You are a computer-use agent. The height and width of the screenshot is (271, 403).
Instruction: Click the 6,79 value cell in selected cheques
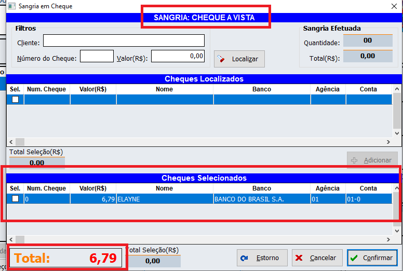point(93,199)
